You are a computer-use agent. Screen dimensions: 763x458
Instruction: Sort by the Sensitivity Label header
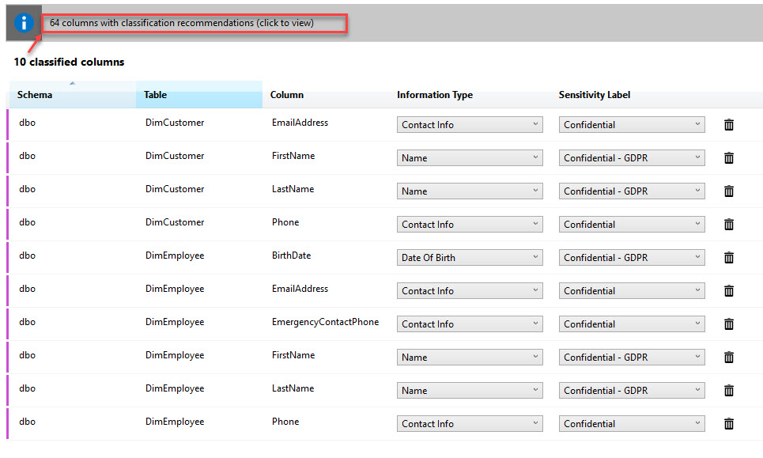595,95
